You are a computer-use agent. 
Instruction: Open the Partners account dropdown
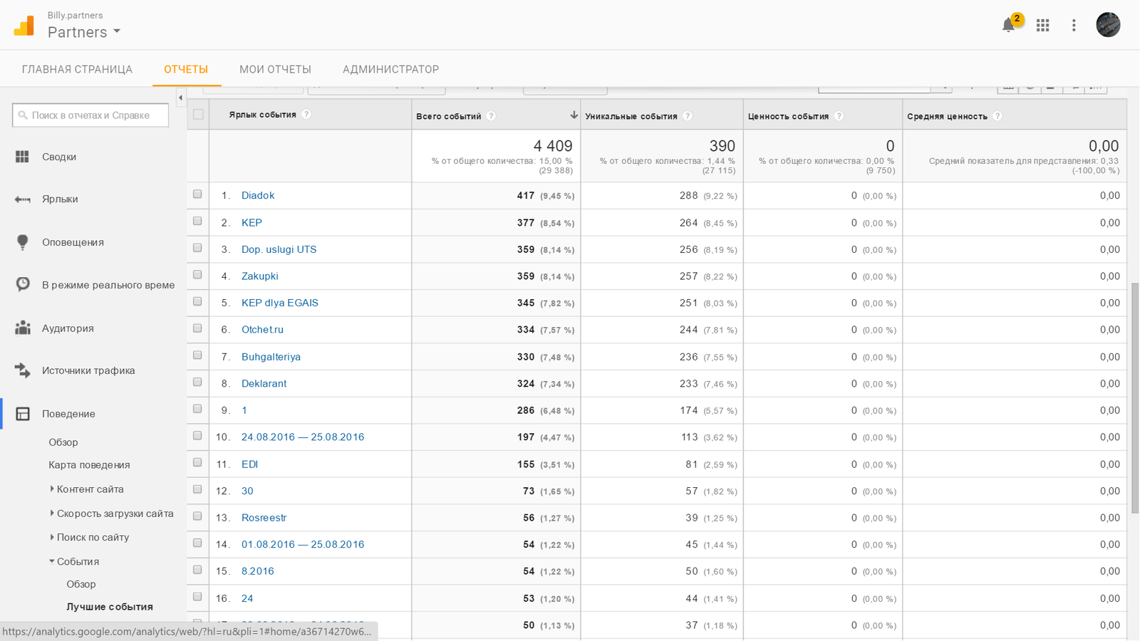(84, 32)
